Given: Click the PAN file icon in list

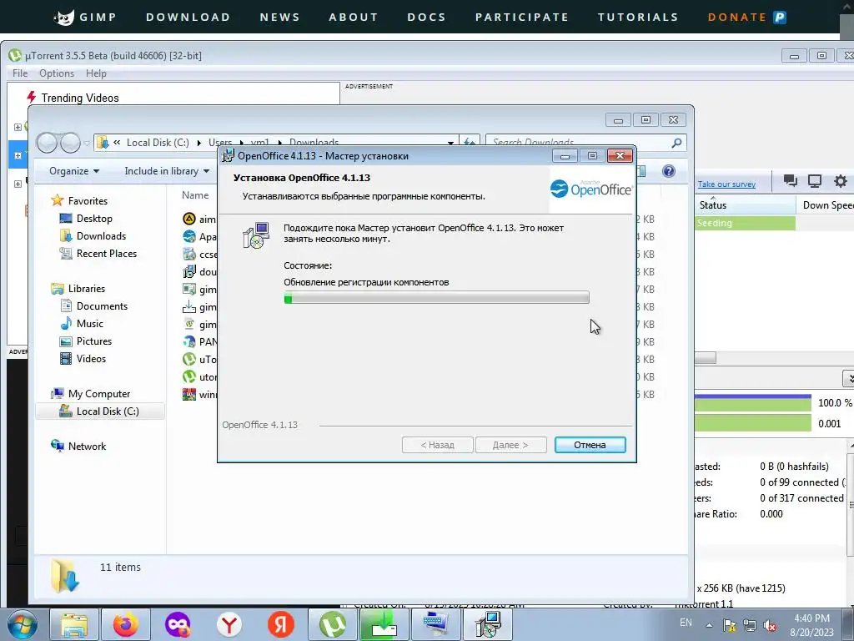Looking at the screenshot, I should tap(189, 341).
